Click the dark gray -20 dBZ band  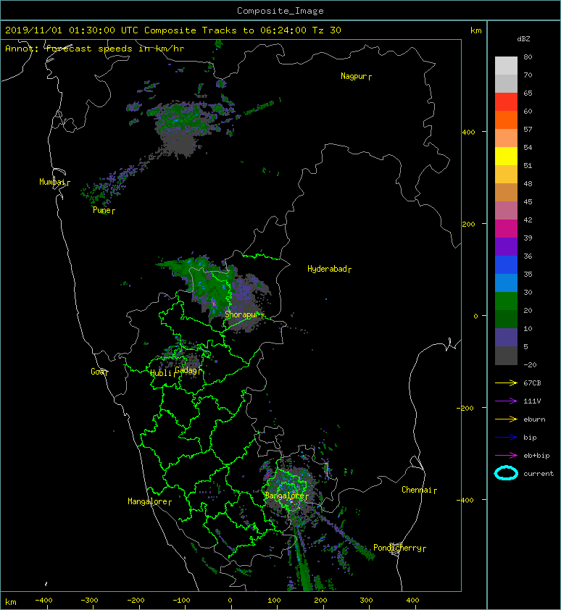(x=506, y=356)
